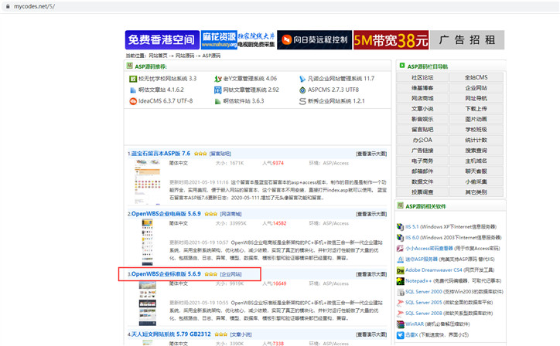Open the 向日葵远程控制 banner ad
Image resolution: width=560 pixels, height=346 pixels.
pyautogui.click(x=314, y=40)
